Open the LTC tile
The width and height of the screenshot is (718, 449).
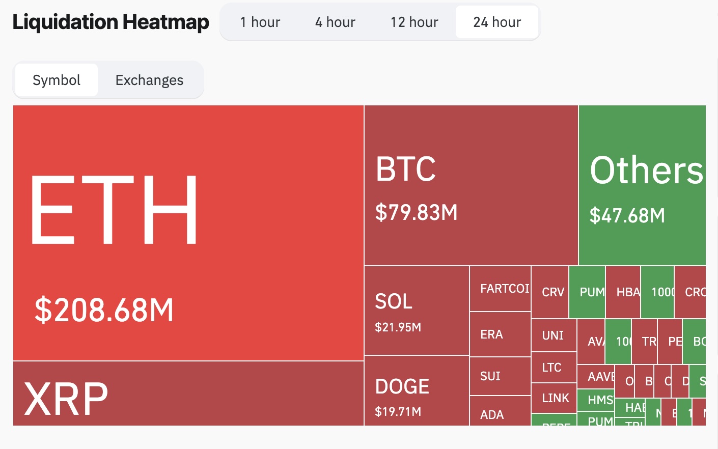[554, 367]
